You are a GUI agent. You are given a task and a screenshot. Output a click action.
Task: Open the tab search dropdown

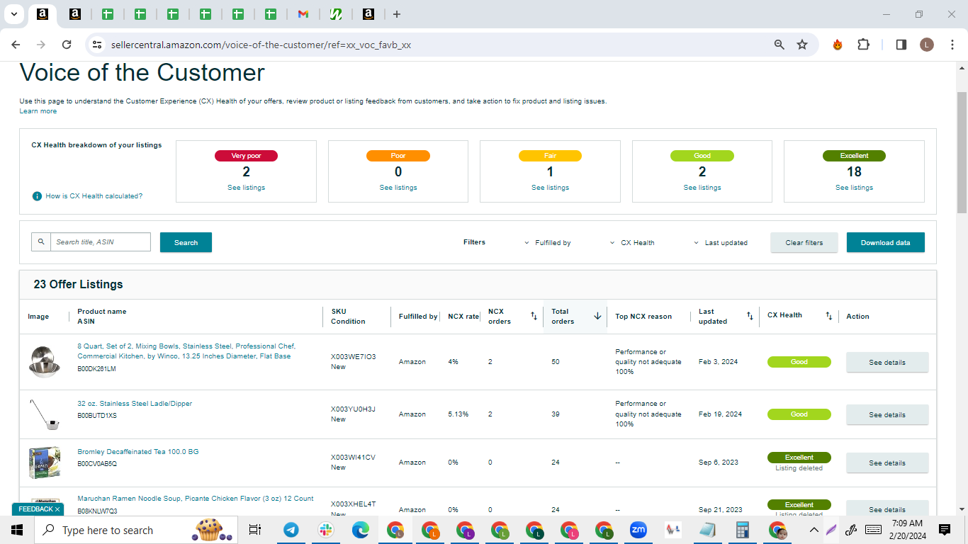(x=13, y=14)
